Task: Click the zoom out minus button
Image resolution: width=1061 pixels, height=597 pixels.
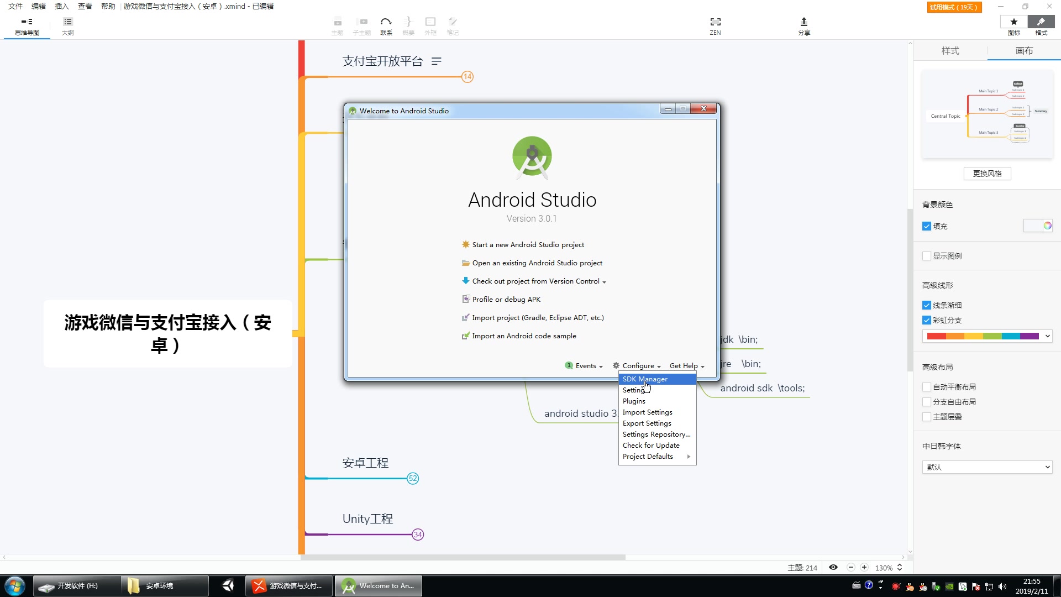Action: point(851,568)
